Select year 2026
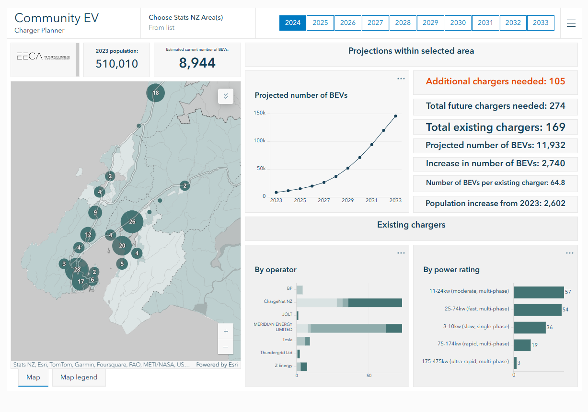Image resolution: width=588 pixels, height=412 pixels. (x=348, y=23)
